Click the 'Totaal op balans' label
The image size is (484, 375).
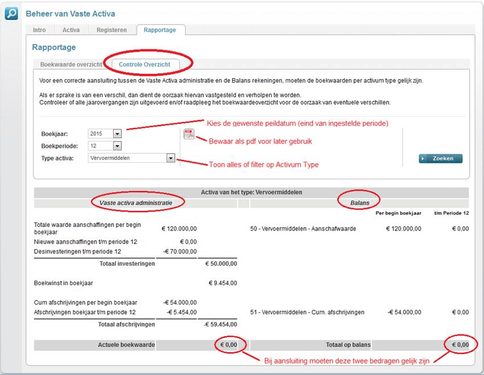coord(348,345)
